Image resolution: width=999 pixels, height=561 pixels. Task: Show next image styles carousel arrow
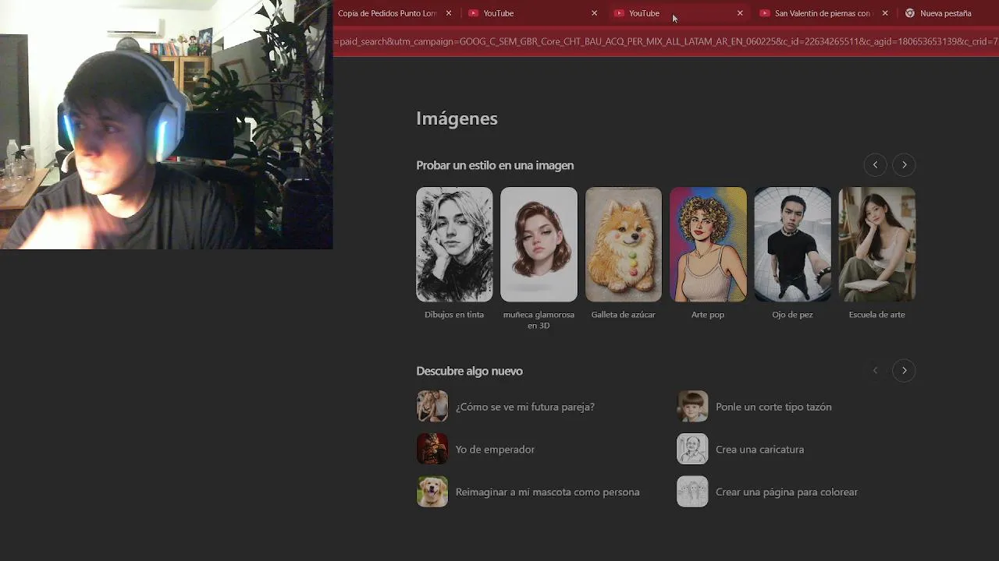point(905,164)
